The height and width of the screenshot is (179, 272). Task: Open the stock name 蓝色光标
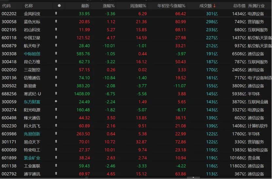32,22
